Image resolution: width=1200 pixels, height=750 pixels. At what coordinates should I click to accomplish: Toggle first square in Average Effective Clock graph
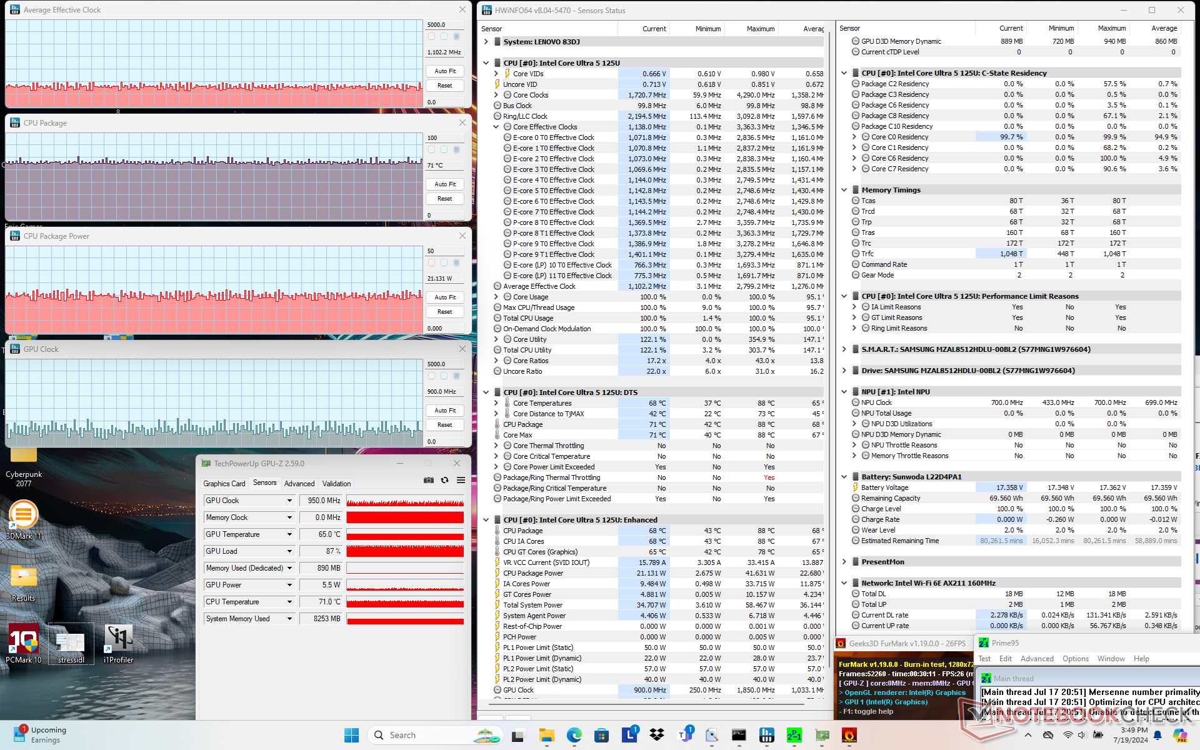[432, 37]
